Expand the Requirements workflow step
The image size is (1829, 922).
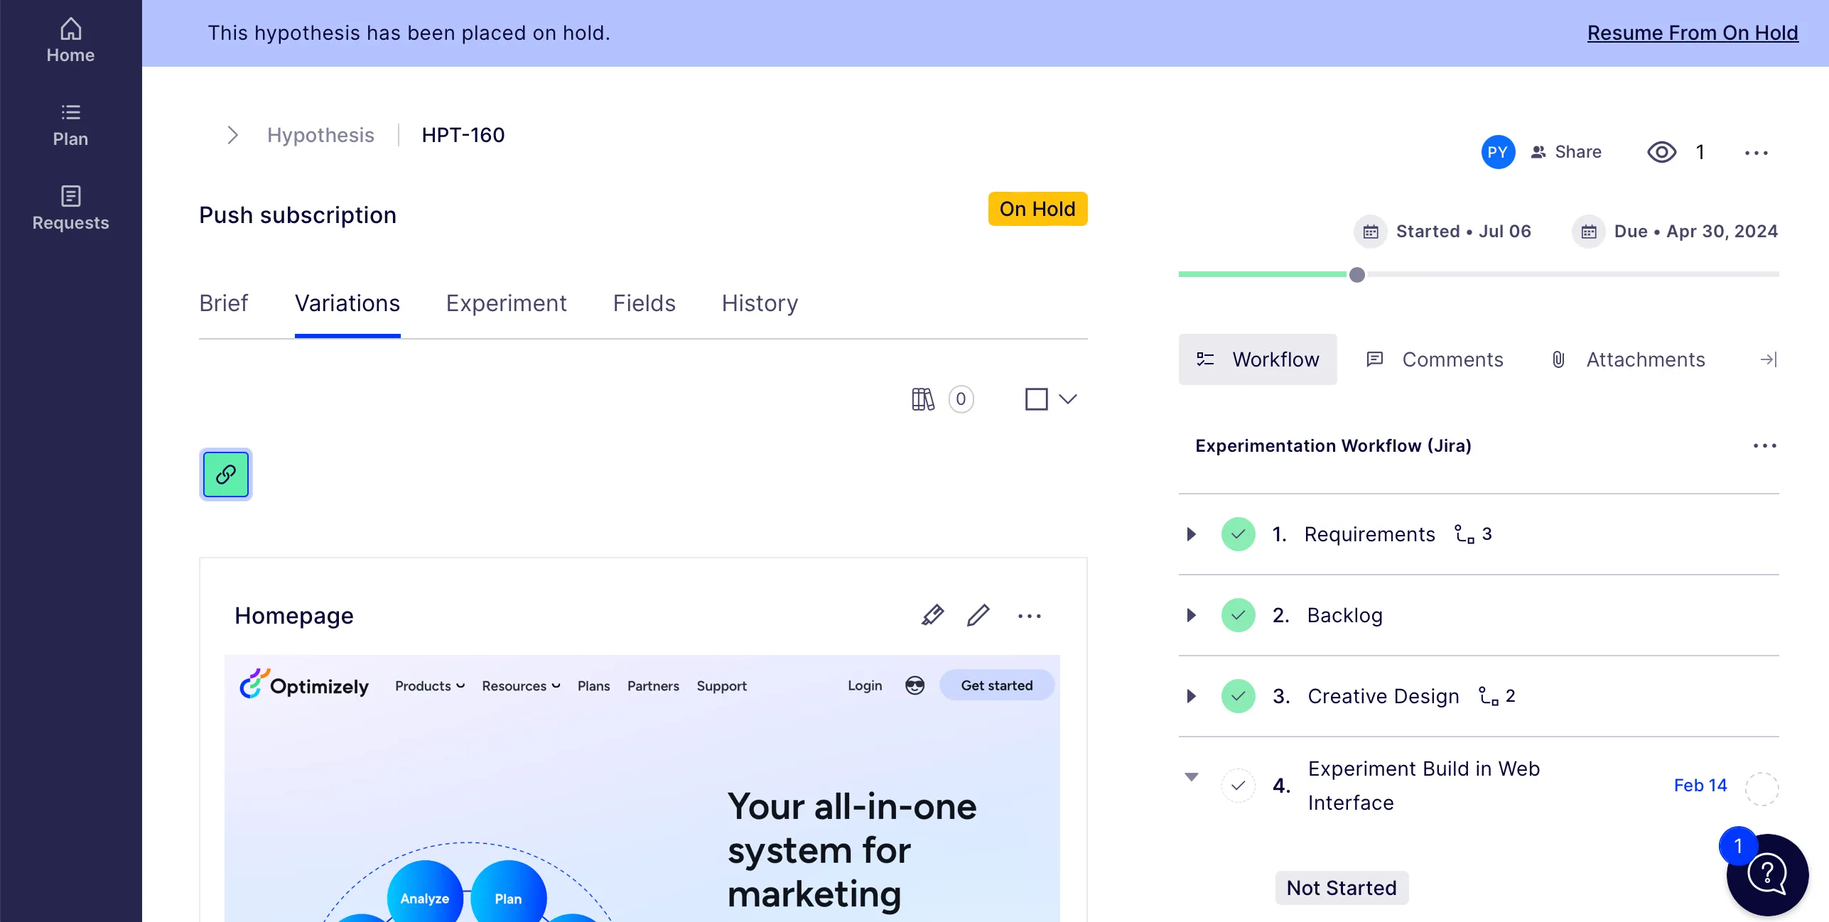1192,534
